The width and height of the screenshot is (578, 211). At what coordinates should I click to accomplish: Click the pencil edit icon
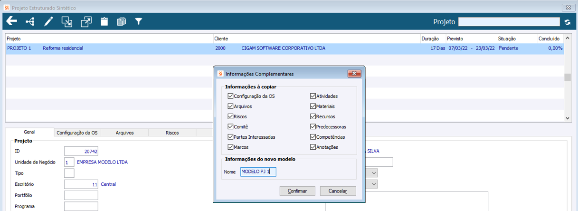(48, 21)
